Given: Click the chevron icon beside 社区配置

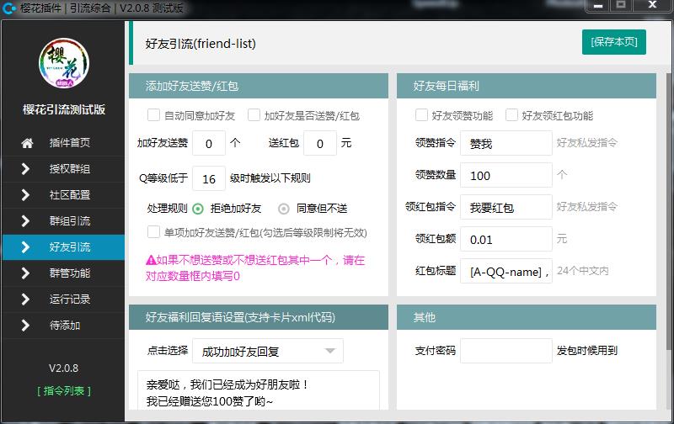Looking at the screenshot, I should [25, 195].
